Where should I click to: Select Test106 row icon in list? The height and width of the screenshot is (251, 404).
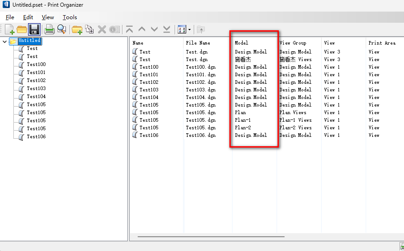(x=135, y=135)
